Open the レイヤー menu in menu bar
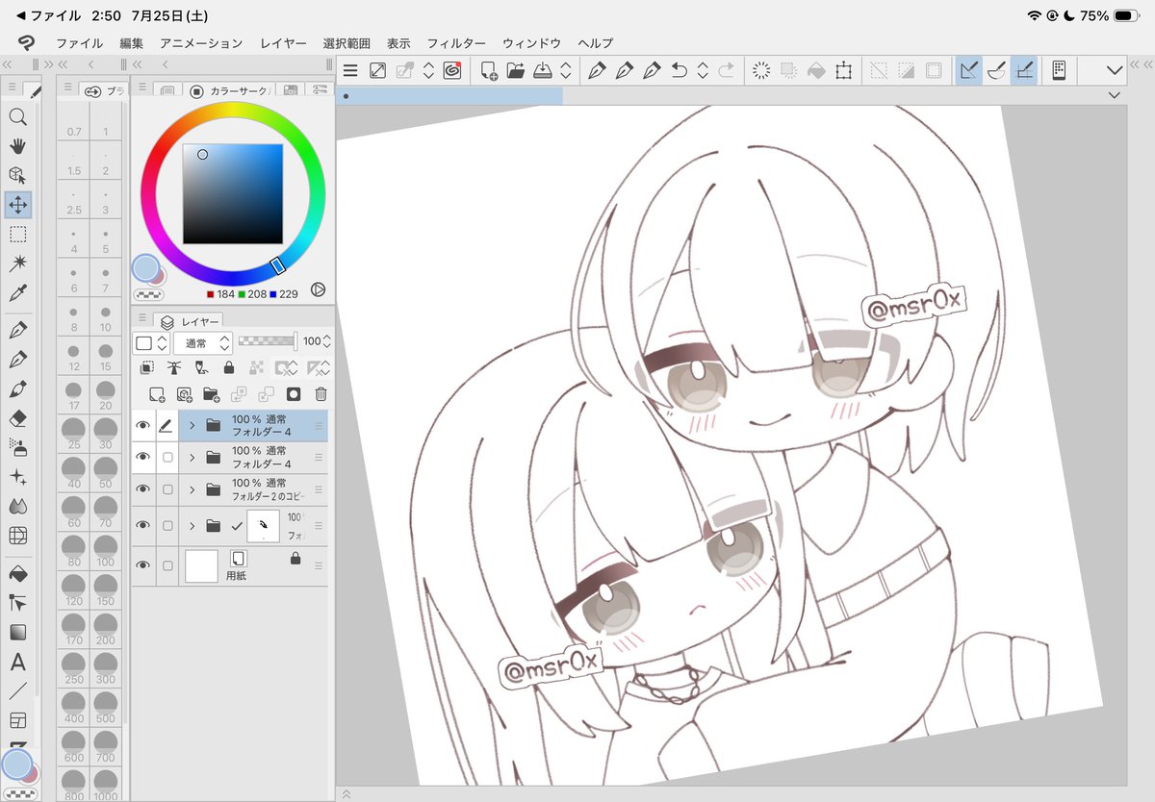 click(x=283, y=43)
